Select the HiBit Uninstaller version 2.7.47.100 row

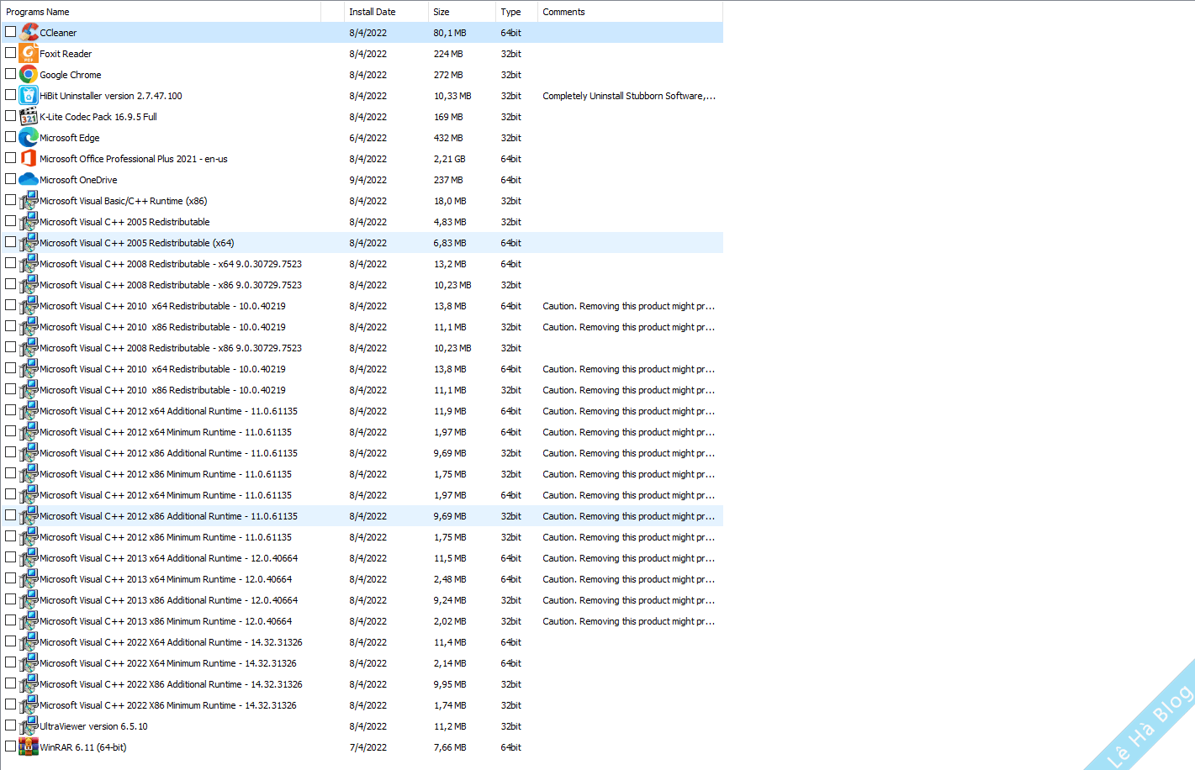point(109,95)
